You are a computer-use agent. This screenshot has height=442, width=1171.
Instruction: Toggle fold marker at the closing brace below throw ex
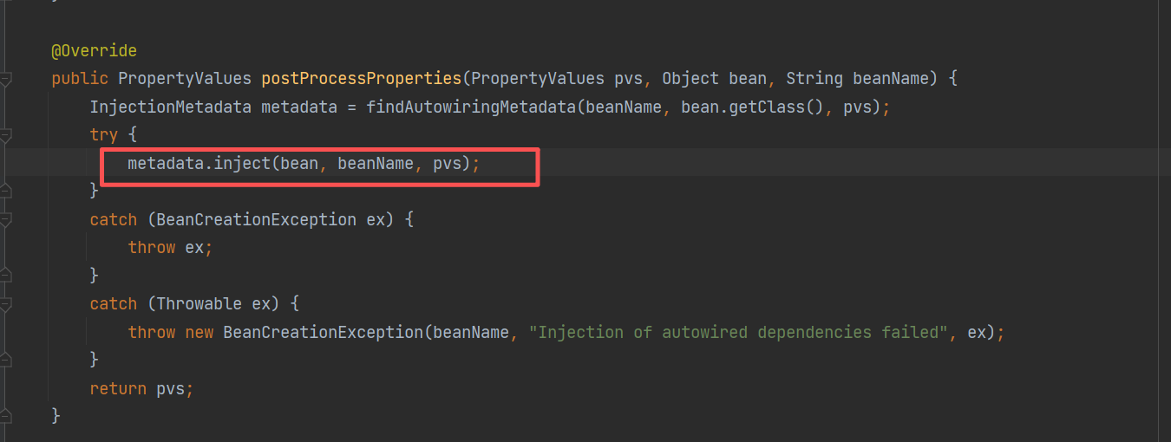[x=5, y=274]
